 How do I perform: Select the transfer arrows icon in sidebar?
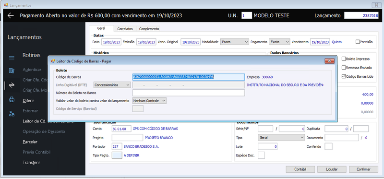tap(12, 85)
